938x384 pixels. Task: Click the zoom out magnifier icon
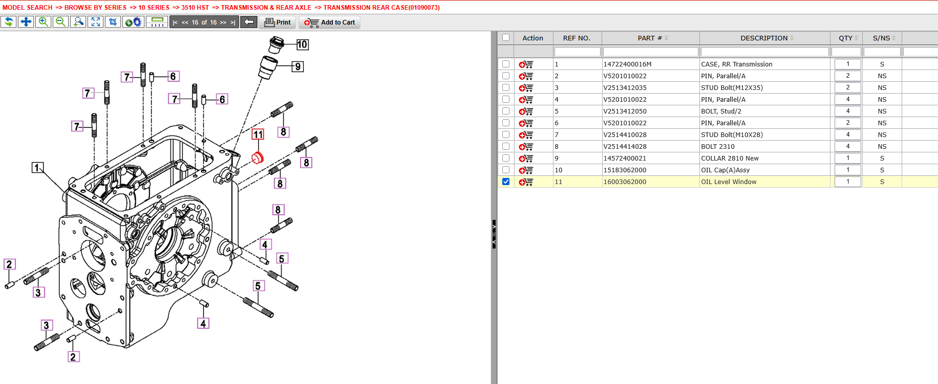(x=60, y=22)
